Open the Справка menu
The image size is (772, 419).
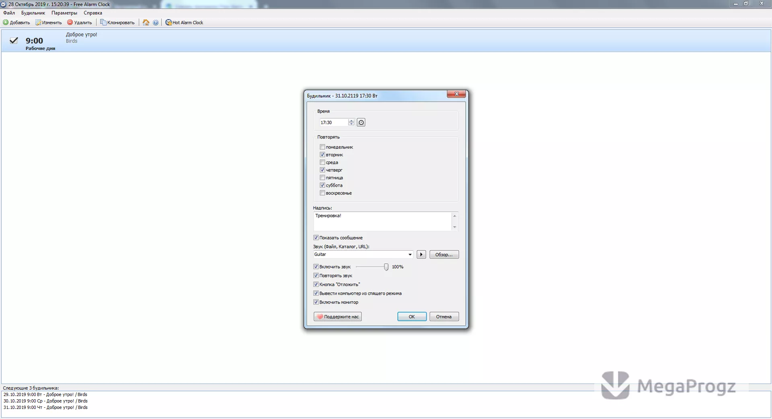click(93, 13)
